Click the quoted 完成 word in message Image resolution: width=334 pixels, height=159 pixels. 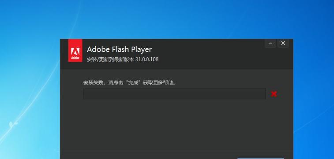click(133, 82)
